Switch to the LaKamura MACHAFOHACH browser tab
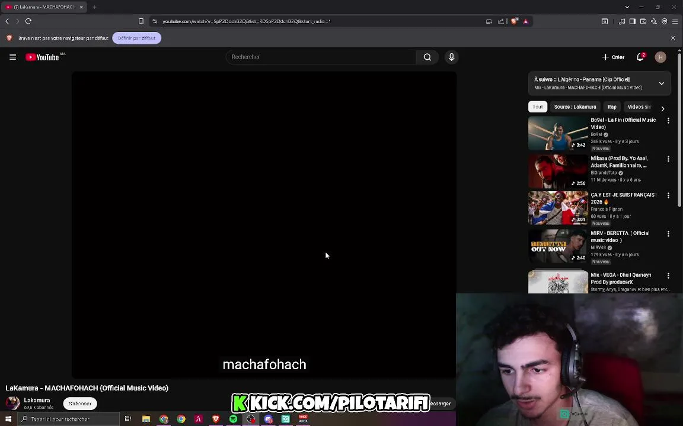This screenshot has height=426, width=683. click(x=43, y=7)
